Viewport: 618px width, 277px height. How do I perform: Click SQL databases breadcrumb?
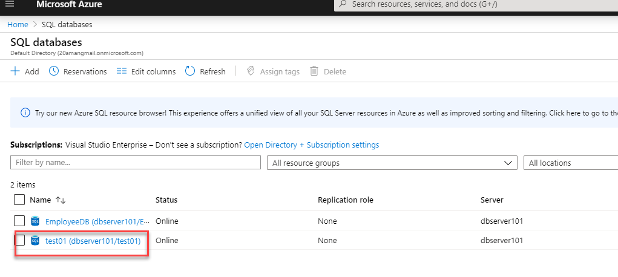coord(67,24)
